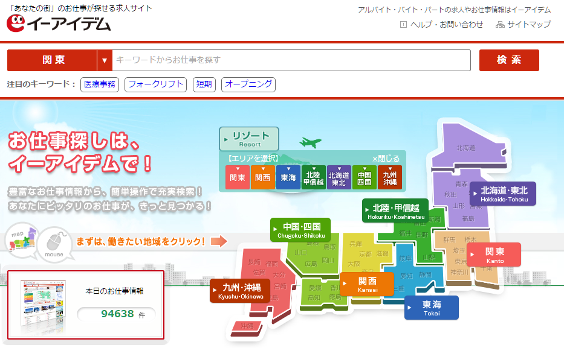Click the 94638 件 job count

117,314
